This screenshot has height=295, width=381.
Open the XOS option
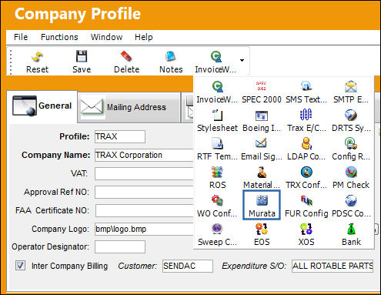coord(306,235)
